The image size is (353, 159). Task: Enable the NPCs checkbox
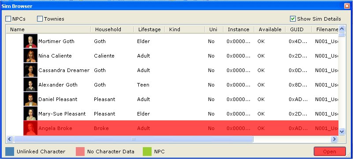point(8,19)
